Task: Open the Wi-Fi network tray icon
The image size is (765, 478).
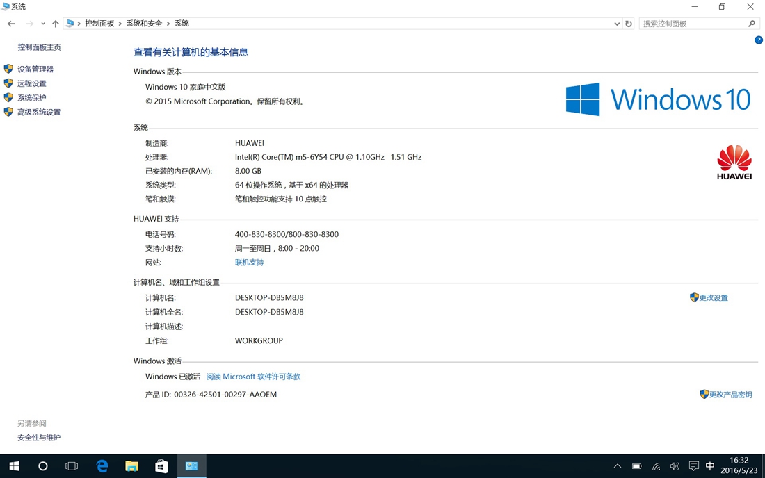Action: pyautogui.click(x=657, y=466)
